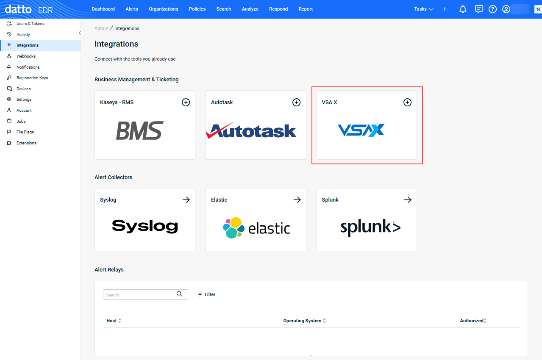Go to the Dashboard tab
This screenshot has width=542, height=360.
[x=103, y=9]
